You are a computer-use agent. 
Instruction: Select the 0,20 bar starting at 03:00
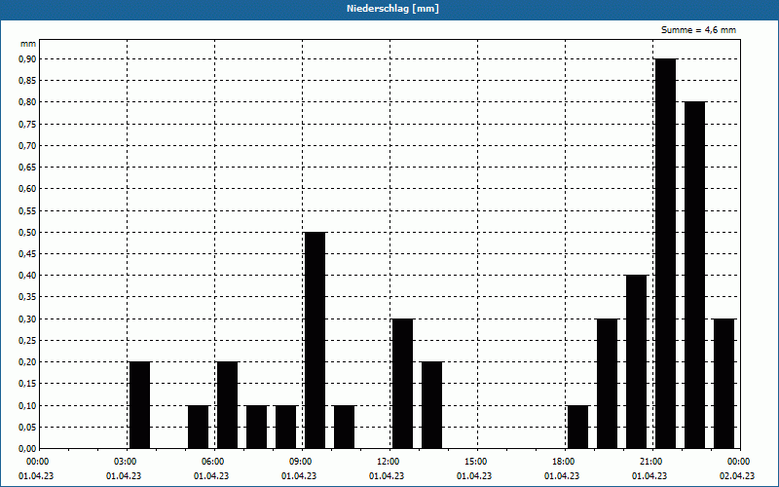(139, 405)
